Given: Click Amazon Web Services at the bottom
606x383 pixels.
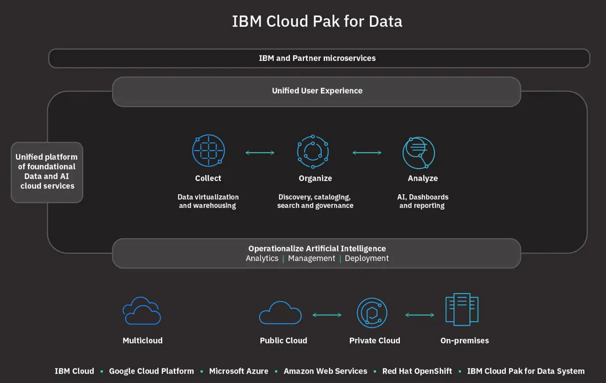Looking at the screenshot, I should coord(325,371).
